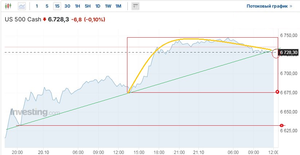Click the circle marker at the current price

(276, 53)
